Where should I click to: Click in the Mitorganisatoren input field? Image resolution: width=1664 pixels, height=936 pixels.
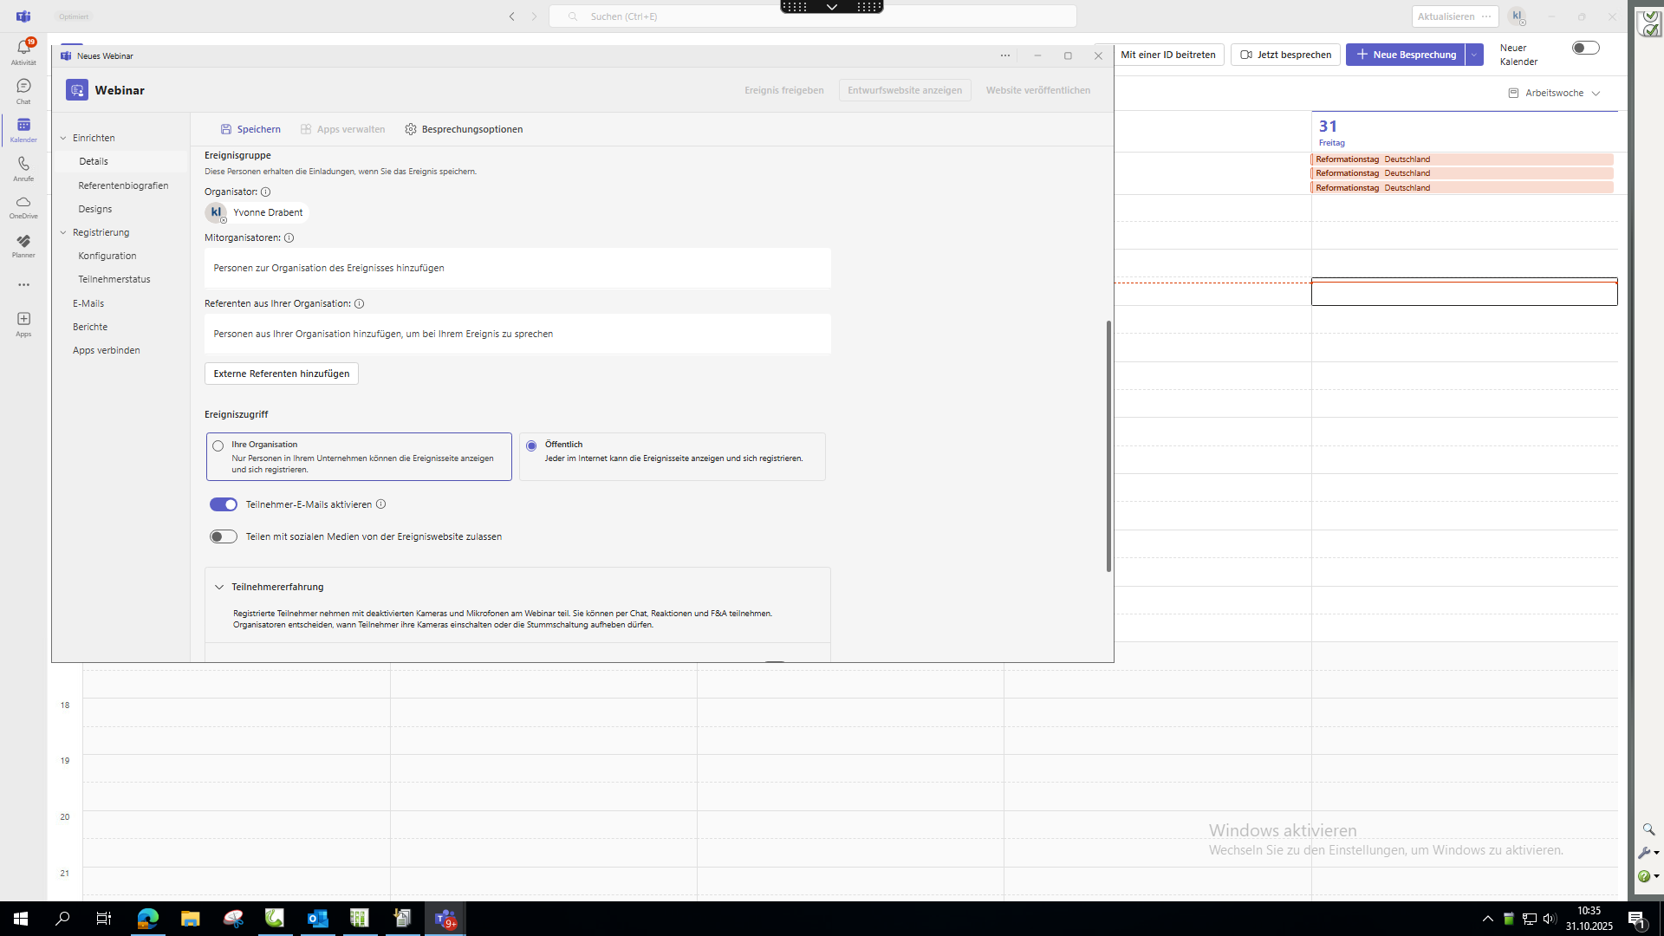point(517,268)
